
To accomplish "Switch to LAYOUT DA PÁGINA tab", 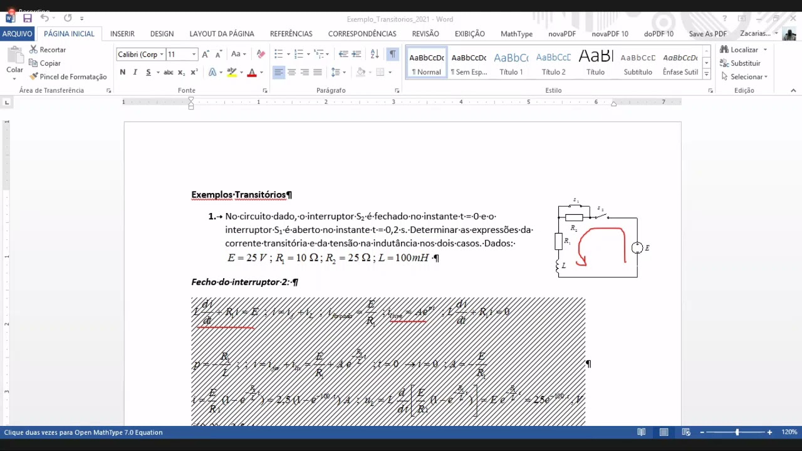I will point(222,34).
